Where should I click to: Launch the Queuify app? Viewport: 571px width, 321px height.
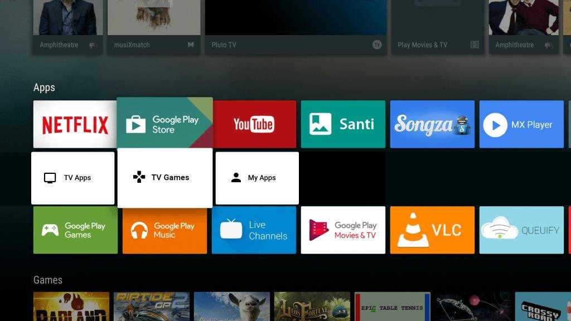(x=521, y=230)
